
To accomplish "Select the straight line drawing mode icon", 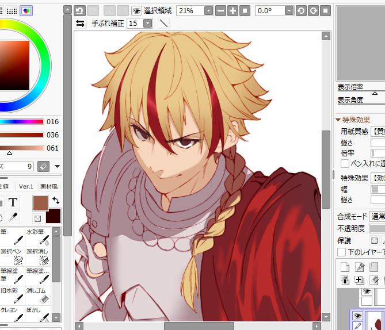I will 164,24.
